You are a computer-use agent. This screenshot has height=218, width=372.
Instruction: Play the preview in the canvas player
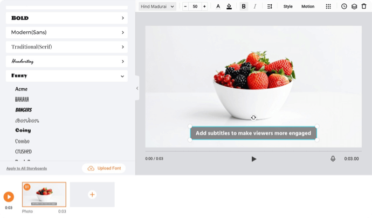[x=254, y=159]
